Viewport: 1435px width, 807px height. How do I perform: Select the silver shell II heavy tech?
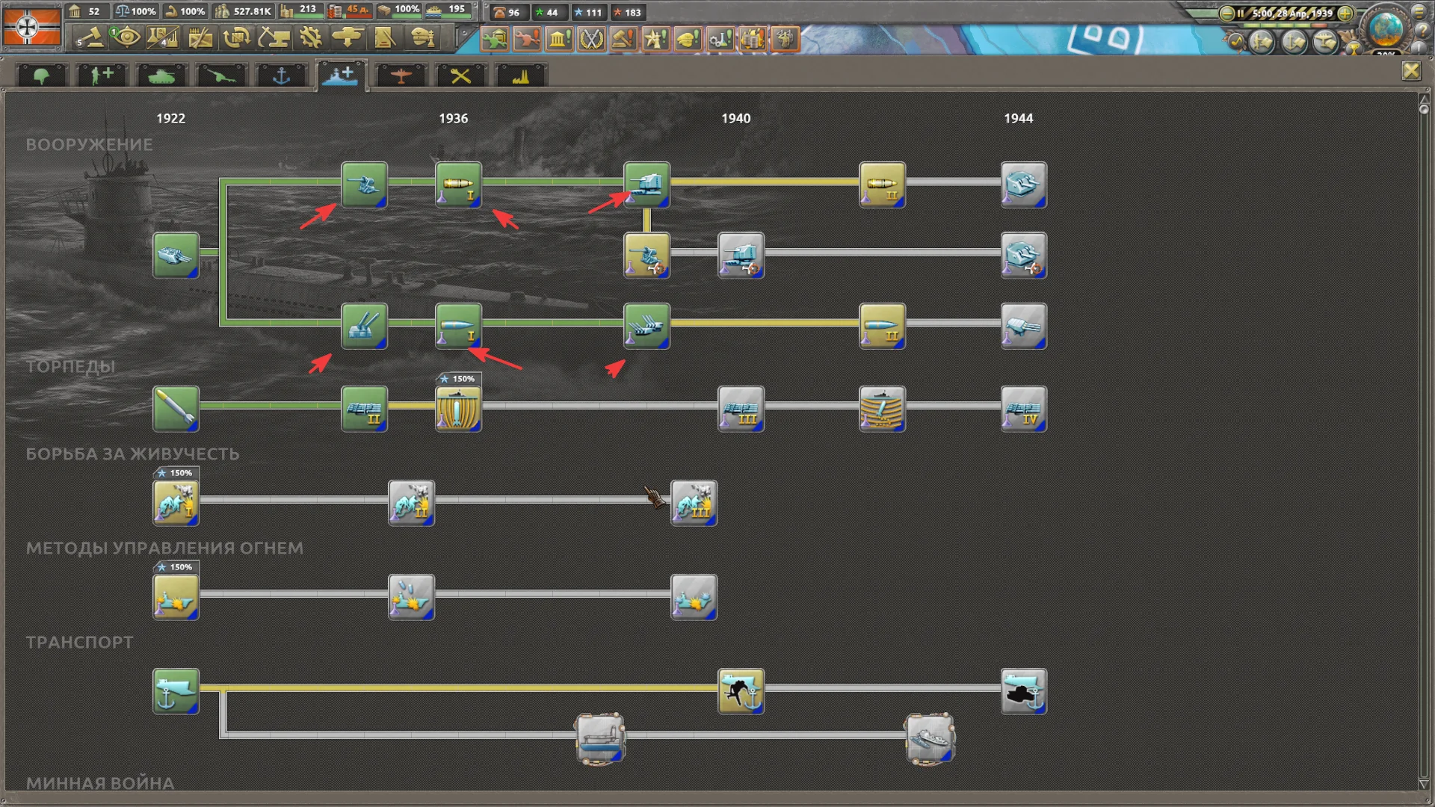[882, 326]
